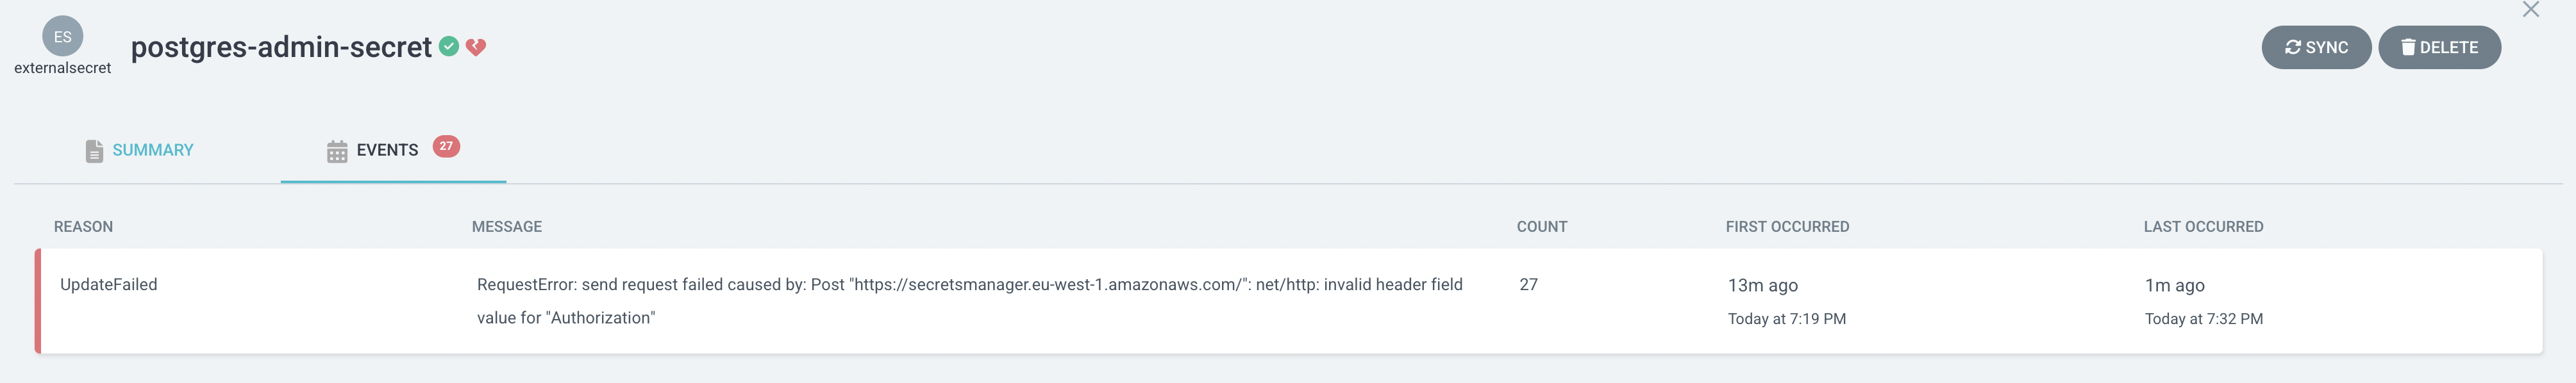Image resolution: width=2576 pixels, height=383 pixels.
Task: Click the Summary tab document icon
Action: (94, 151)
